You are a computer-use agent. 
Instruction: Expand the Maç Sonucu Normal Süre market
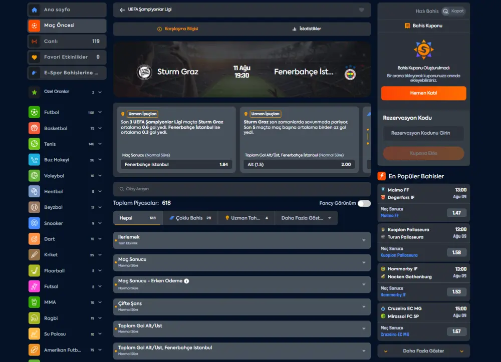pos(242,262)
